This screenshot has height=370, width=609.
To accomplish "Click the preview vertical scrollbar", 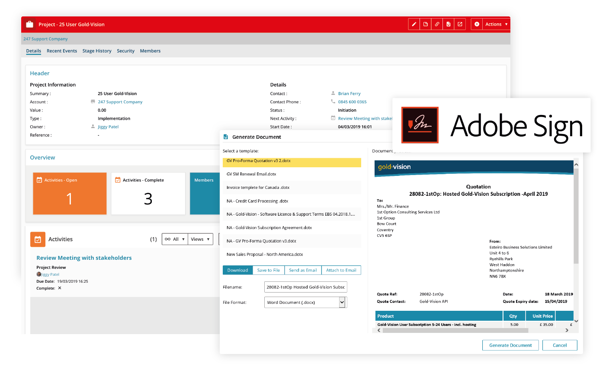I will (576, 216).
